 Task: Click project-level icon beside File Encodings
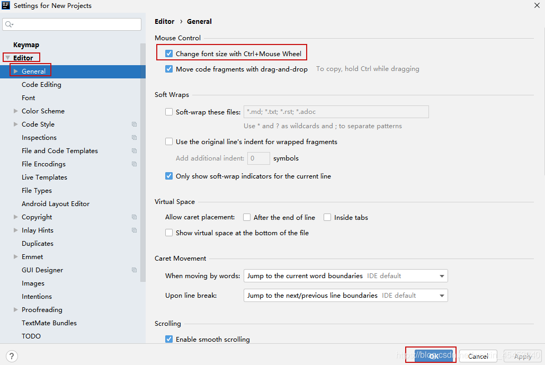point(134,164)
